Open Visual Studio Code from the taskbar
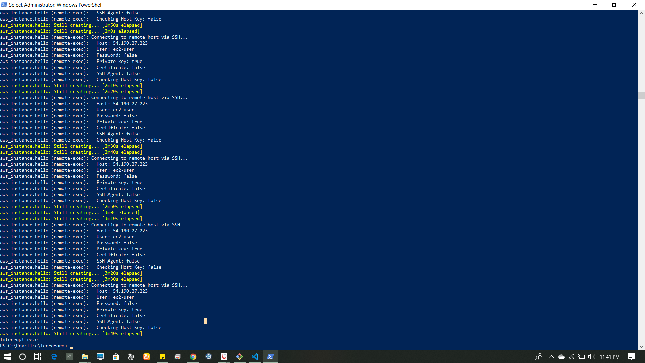This screenshot has width=645, height=363. point(255,357)
